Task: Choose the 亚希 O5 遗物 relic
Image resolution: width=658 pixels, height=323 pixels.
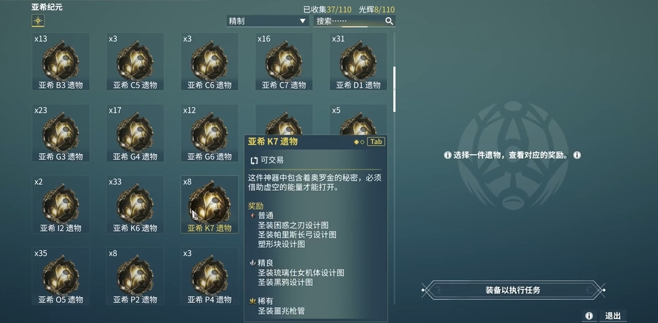Action: [61, 276]
